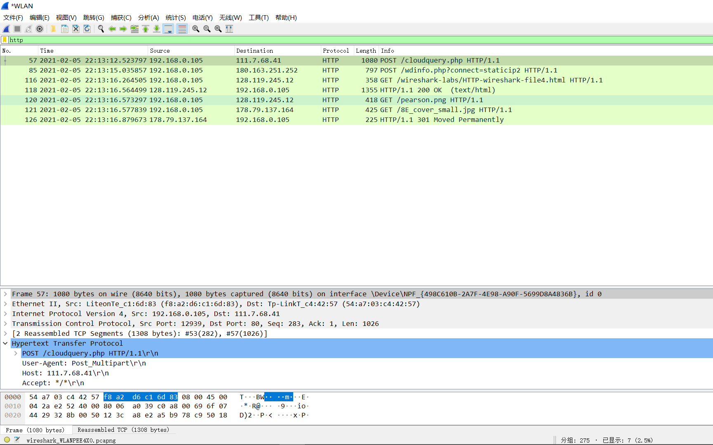Click the reload capture file icon

[x=87, y=29]
